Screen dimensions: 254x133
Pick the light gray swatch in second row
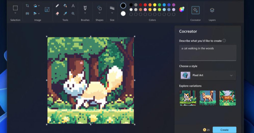click(136, 10)
